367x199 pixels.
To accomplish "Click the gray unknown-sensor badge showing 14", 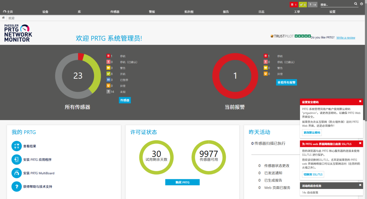I will pos(312,5).
